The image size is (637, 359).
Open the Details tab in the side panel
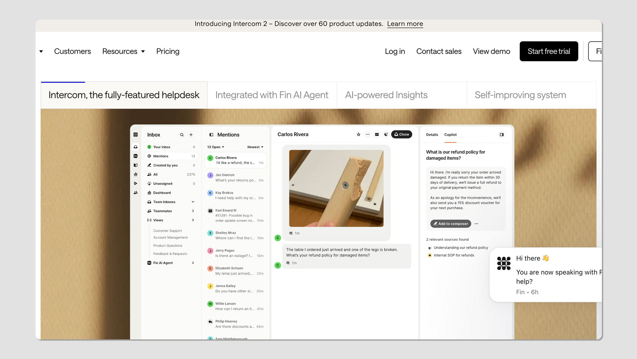(432, 135)
